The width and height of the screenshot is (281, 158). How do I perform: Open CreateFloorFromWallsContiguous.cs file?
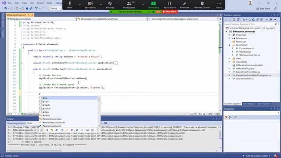pyautogui.click(x=253, y=75)
